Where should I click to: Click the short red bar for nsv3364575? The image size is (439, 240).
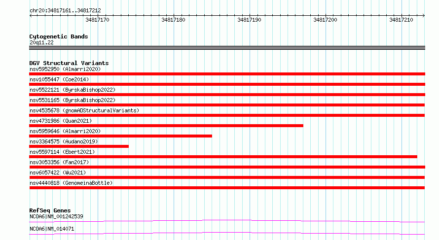79,146
